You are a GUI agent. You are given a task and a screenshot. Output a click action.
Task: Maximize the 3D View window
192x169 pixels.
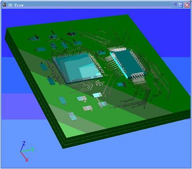click(180, 5)
